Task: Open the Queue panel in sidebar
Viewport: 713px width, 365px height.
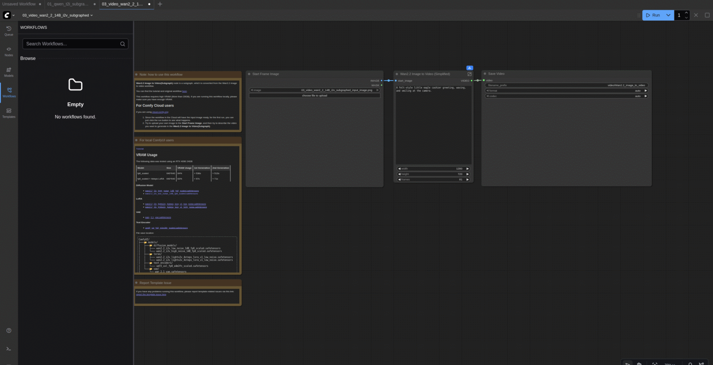Action: click(8, 30)
